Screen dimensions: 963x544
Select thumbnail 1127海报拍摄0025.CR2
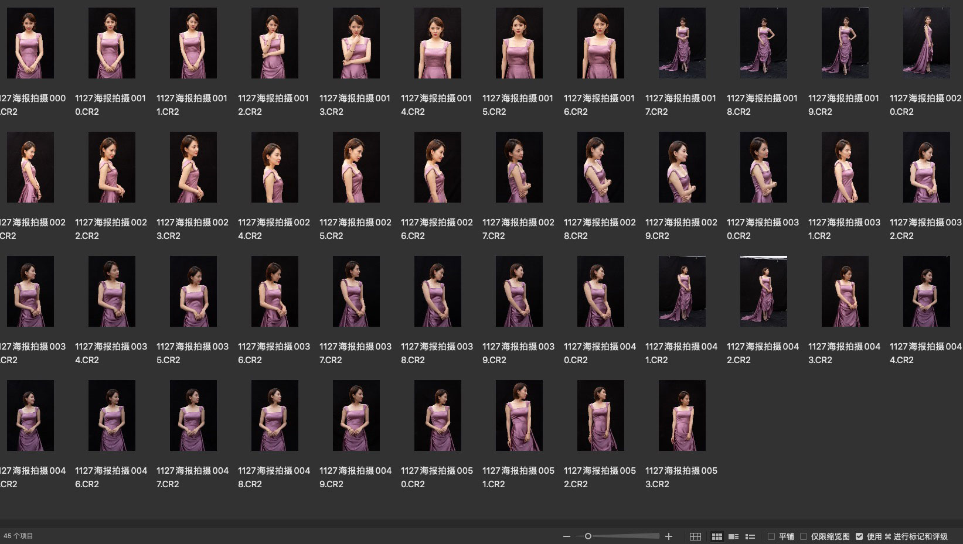tap(356, 167)
